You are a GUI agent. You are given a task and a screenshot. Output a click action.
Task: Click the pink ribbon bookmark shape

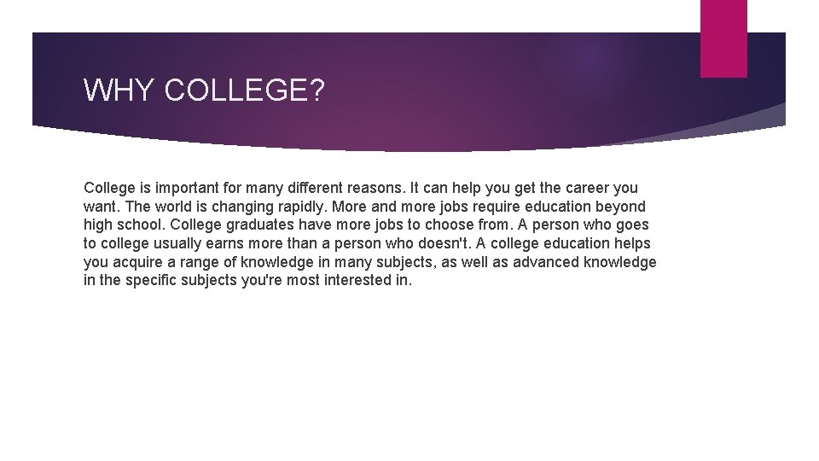tap(723, 38)
